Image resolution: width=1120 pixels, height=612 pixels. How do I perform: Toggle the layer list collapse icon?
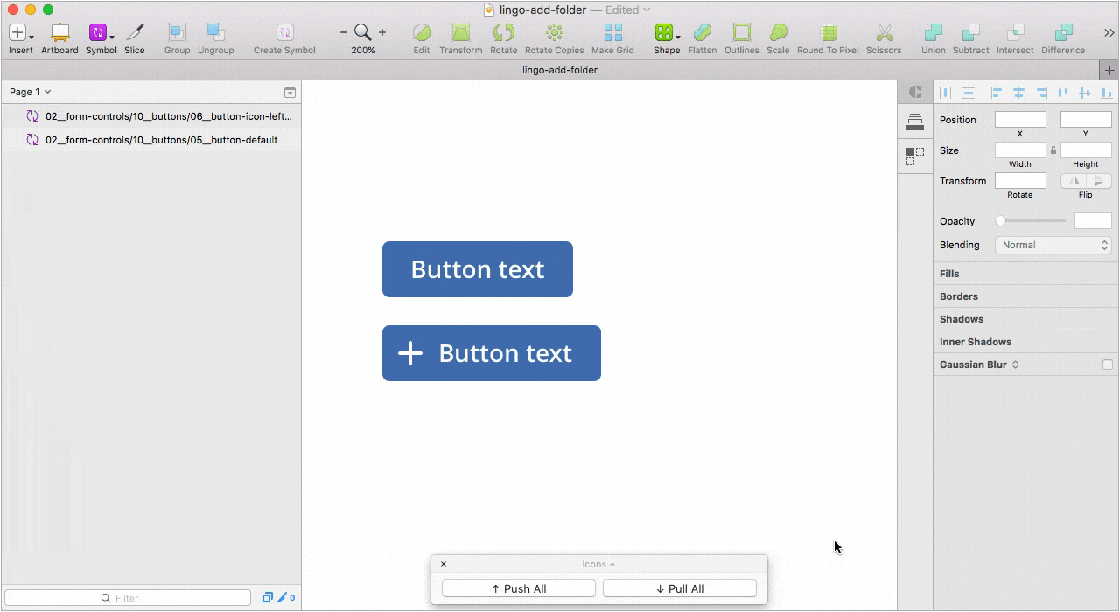pos(290,93)
